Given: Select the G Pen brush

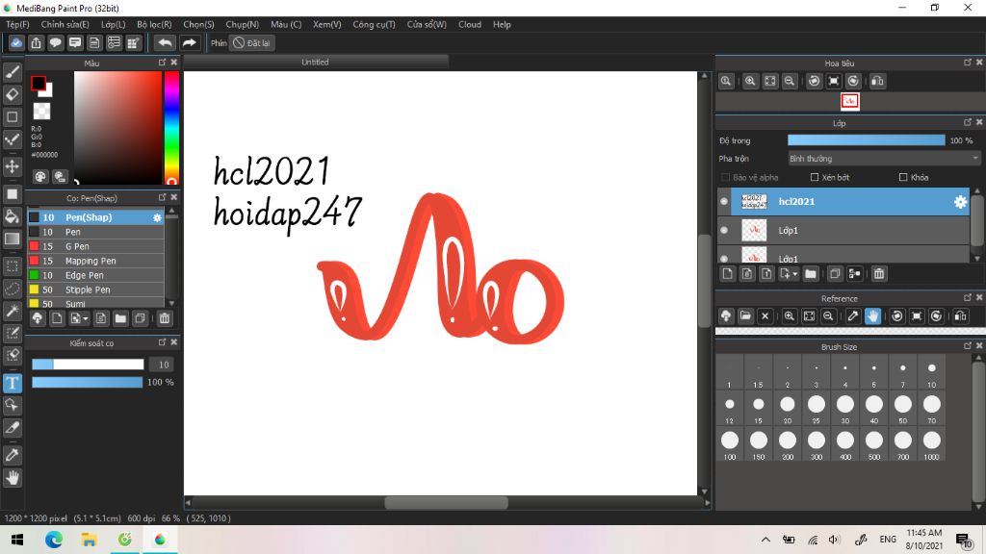Looking at the screenshot, I should point(95,246).
